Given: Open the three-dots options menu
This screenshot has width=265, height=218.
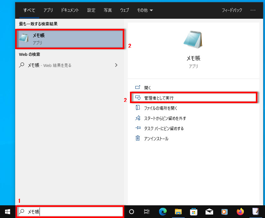Looking at the screenshot, I should pos(253,10).
